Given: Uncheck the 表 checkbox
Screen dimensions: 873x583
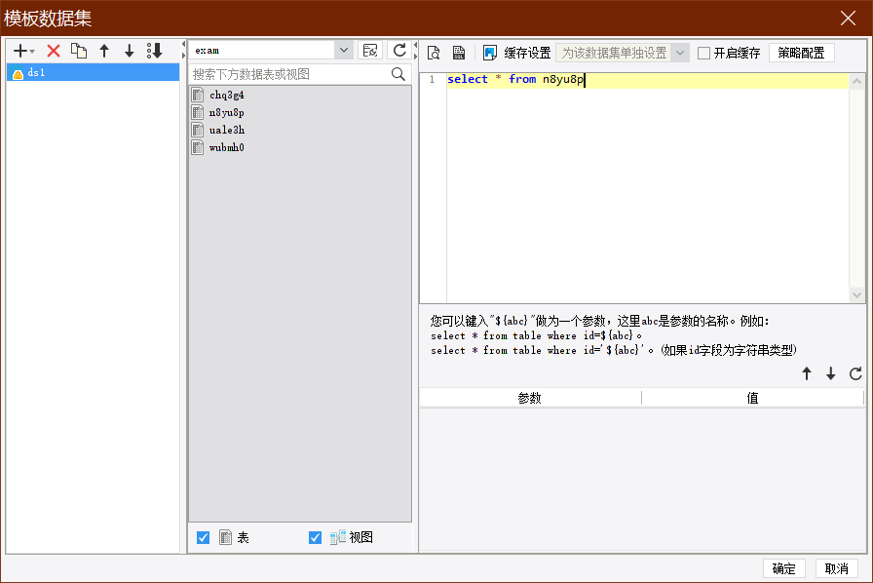Looking at the screenshot, I should coord(204,537).
